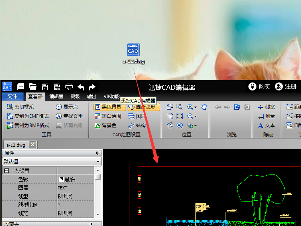Toggle the 黑色背景 black background button

pyautogui.click(x=110, y=107)
